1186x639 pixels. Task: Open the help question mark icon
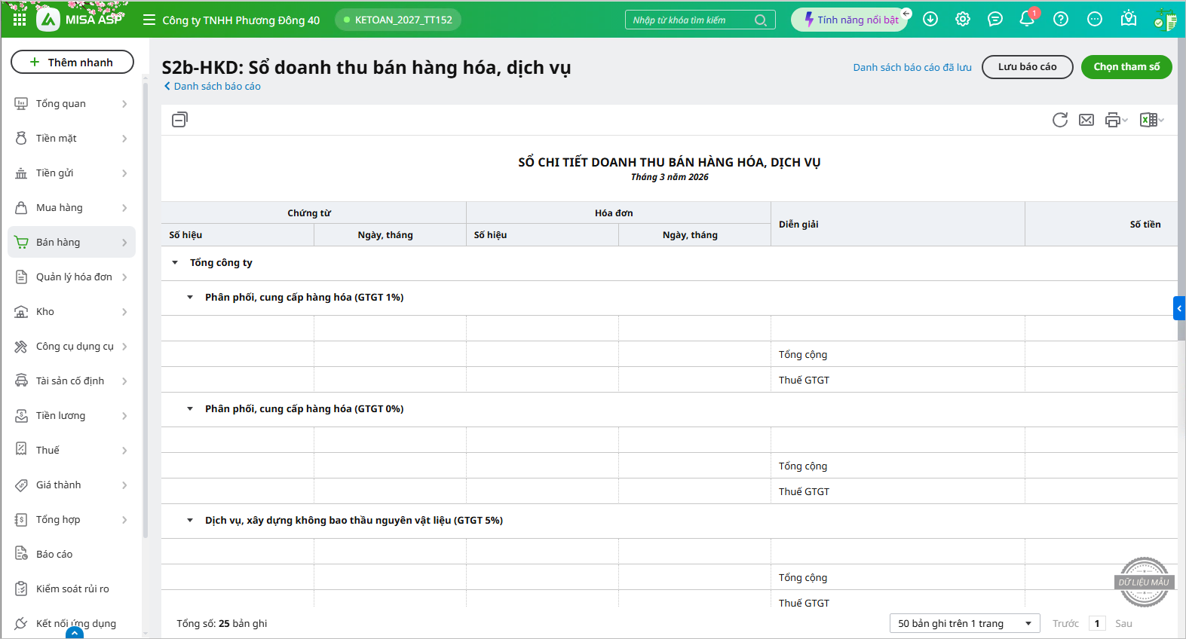click(x=1061, y=20)
